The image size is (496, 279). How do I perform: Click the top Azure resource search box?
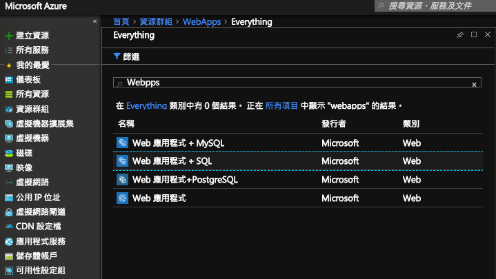[435, 6]
